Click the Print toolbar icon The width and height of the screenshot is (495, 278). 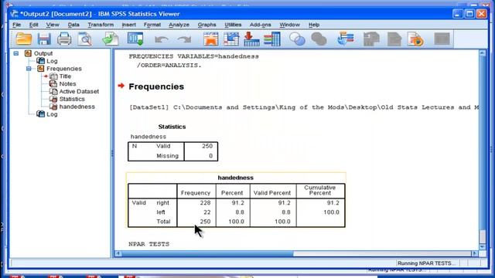(x=64, y=39)
